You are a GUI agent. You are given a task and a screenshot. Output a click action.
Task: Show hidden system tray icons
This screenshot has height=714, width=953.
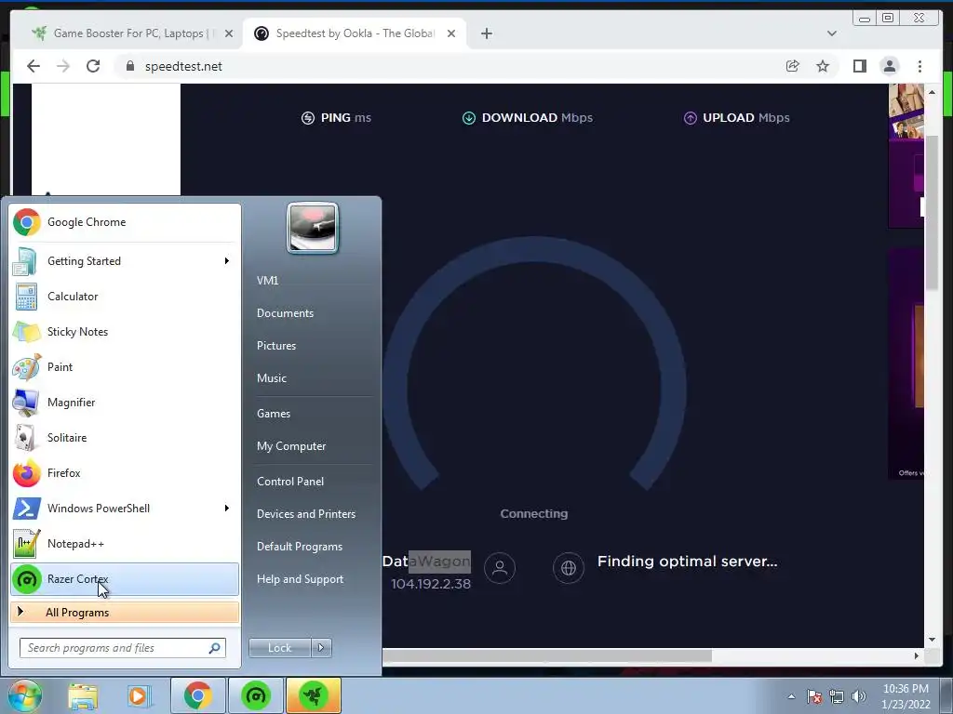[791, 696]
